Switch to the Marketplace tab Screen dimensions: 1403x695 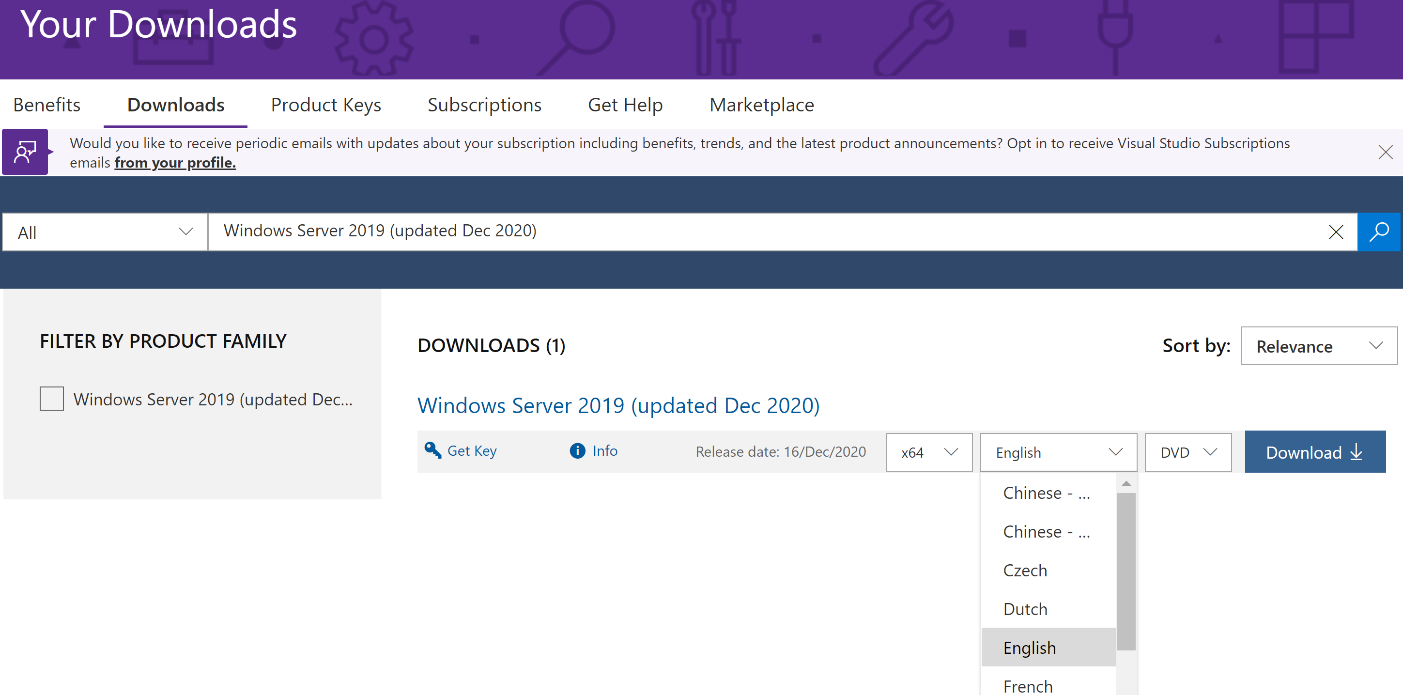[761, 105]
